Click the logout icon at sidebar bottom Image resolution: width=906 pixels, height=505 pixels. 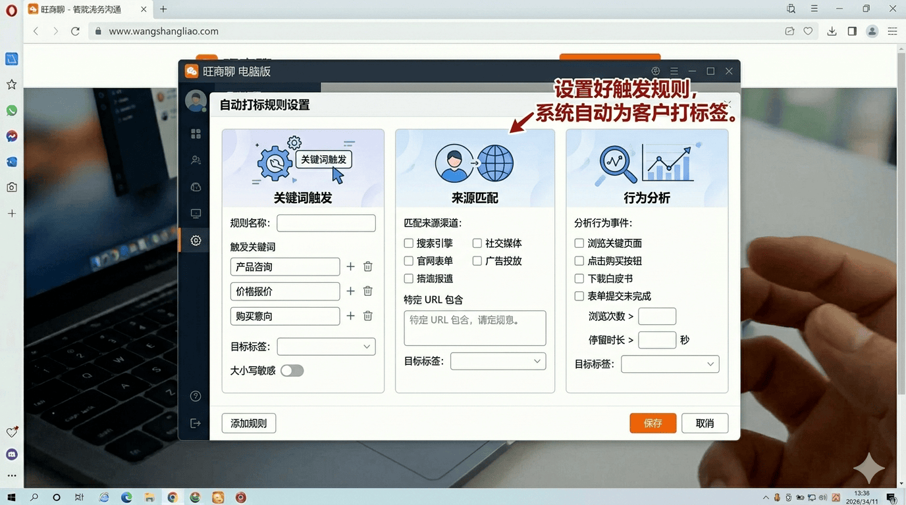195,423
